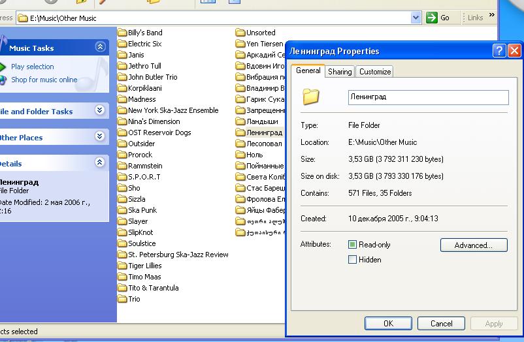Open the Rammstein folder icon
The image size is (524, 342).
point(122,166)
